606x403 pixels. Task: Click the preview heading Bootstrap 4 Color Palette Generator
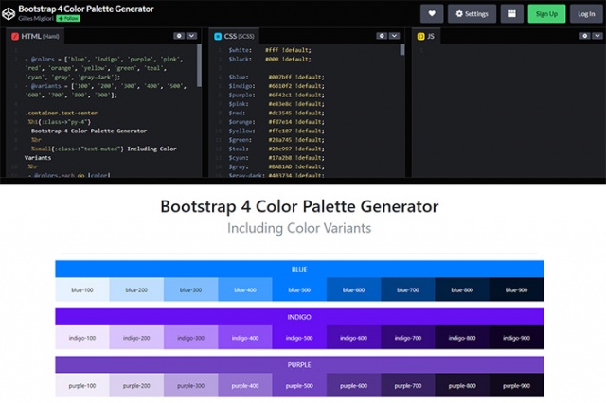[x=299, y=206]
